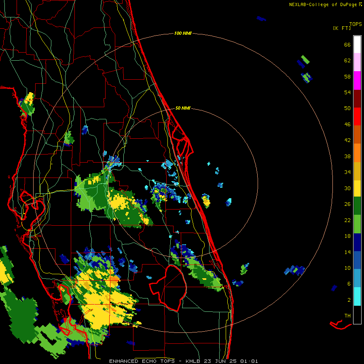Click the 50 NMI range ring label
This screenshot has width=364, height=364.
183,108
